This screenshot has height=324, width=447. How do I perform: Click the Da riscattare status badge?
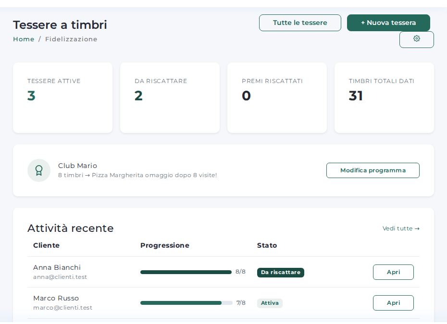pos(281,272)
